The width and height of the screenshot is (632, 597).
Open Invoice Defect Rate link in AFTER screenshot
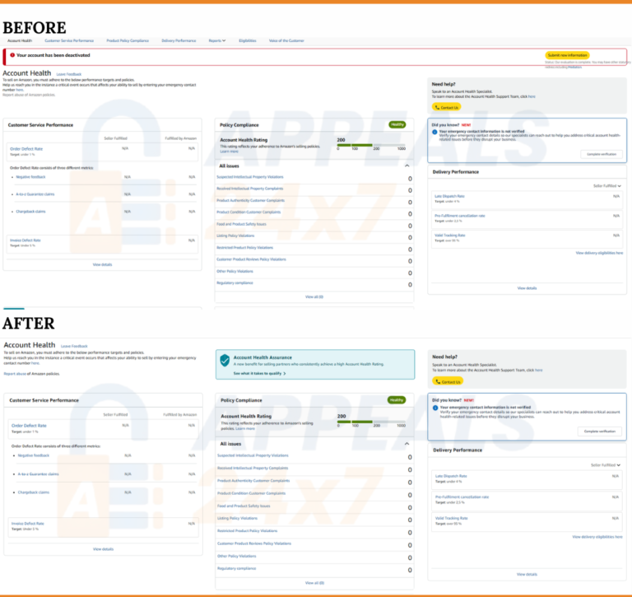(28, 524)
